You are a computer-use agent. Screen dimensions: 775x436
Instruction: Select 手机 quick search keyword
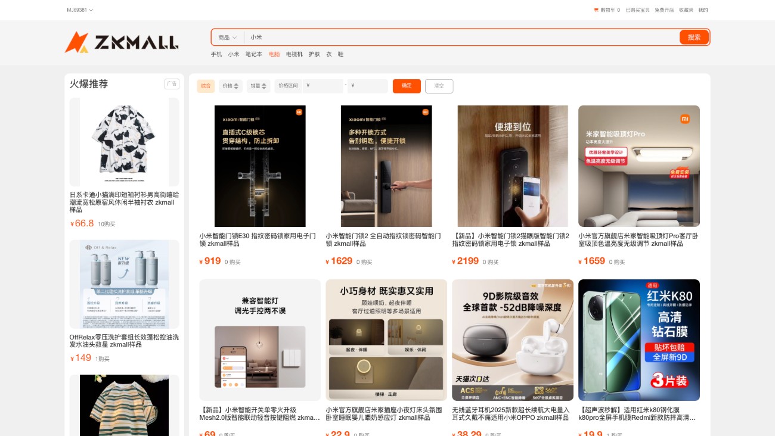[216, 54]
